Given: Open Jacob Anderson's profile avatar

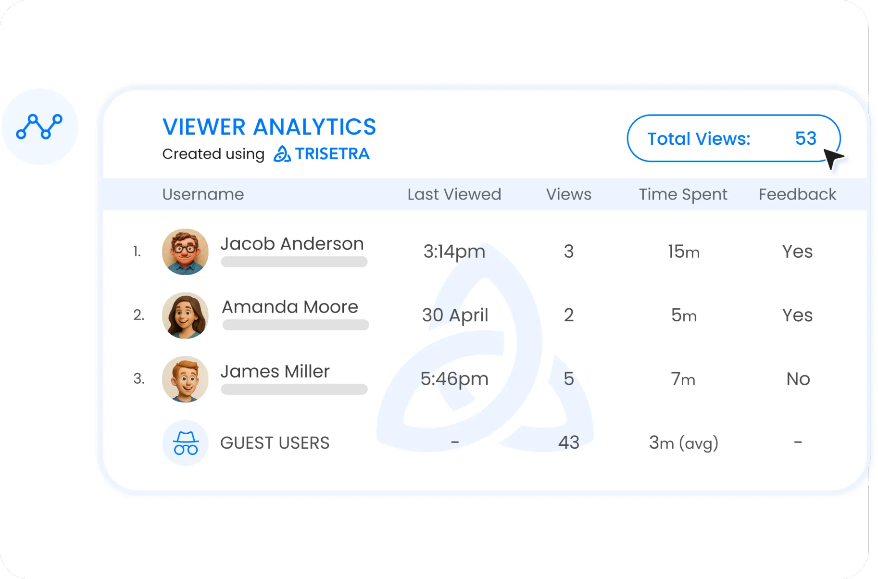Looking at the screenshot, I should [185, 252].
